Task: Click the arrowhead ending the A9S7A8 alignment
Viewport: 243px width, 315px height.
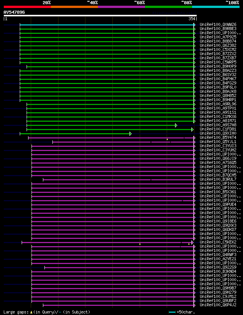Action: tap(176, 126)
